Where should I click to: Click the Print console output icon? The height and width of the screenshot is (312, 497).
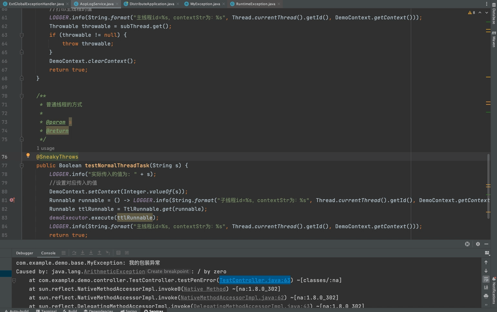click(x=486, y=296)
